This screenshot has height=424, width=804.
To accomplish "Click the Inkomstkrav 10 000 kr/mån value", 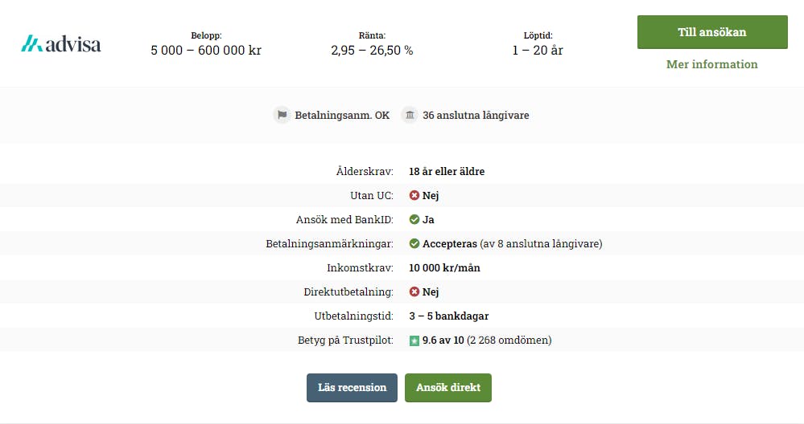I will (x=444, y=267).
